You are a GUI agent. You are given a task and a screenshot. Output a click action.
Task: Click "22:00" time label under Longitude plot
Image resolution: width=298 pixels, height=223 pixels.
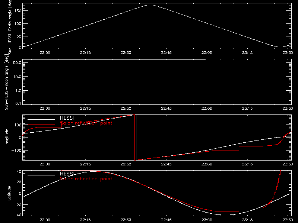[x=45, y=164]
